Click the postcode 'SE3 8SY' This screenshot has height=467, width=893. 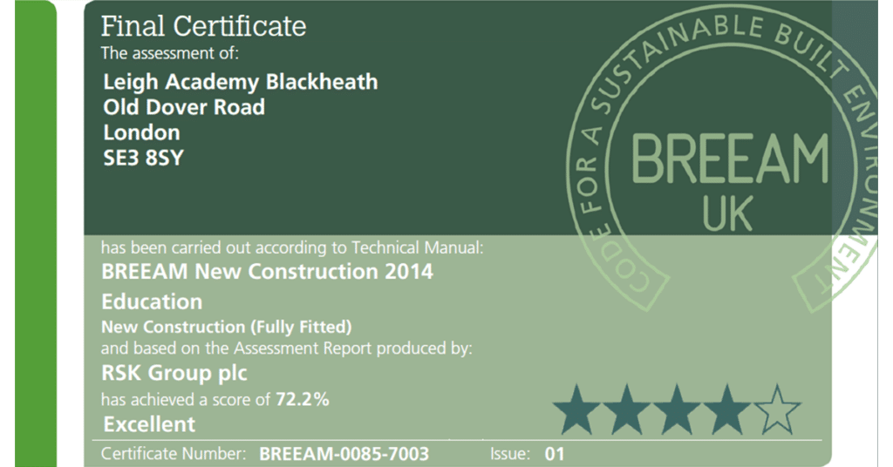(144, 158)
